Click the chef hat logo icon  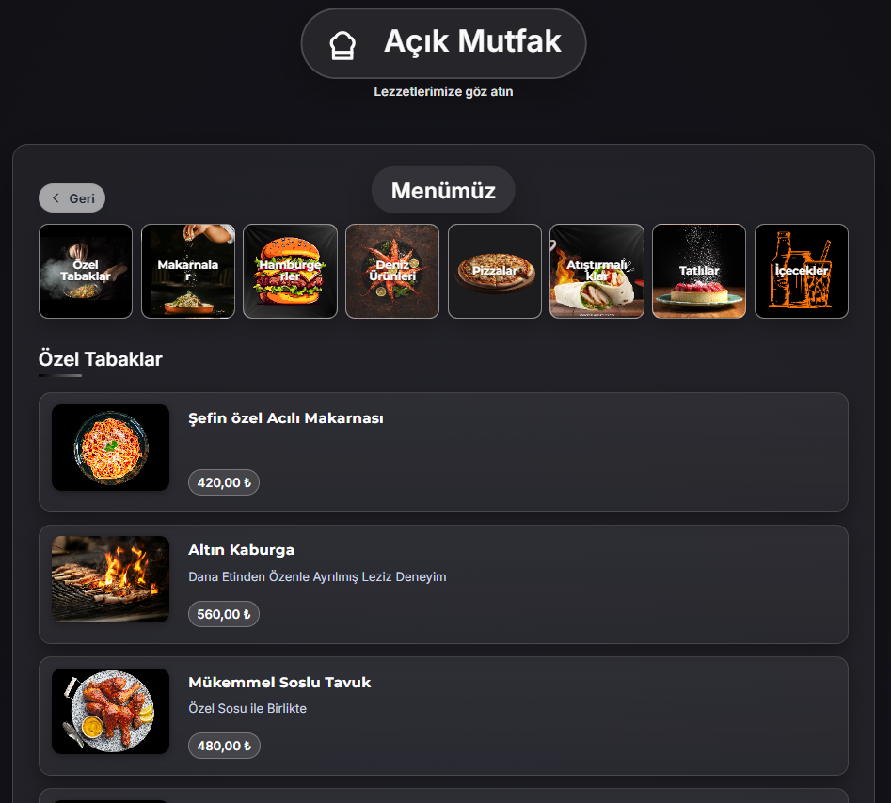pos(342,44)
